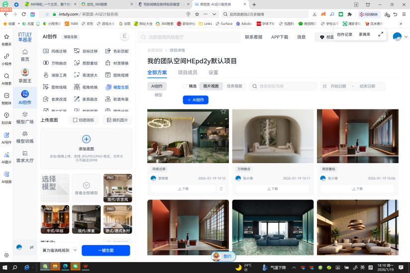Open the 图转视频 image-to-video tool

click(117, 75)
